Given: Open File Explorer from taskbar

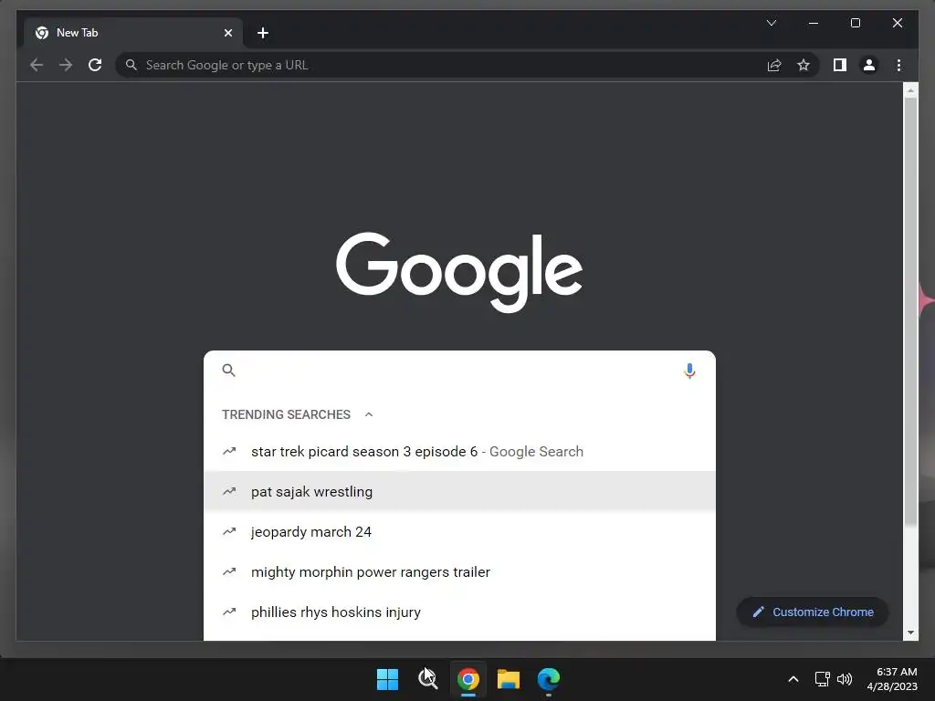Looking at the screenshot, I should (508, 679).
